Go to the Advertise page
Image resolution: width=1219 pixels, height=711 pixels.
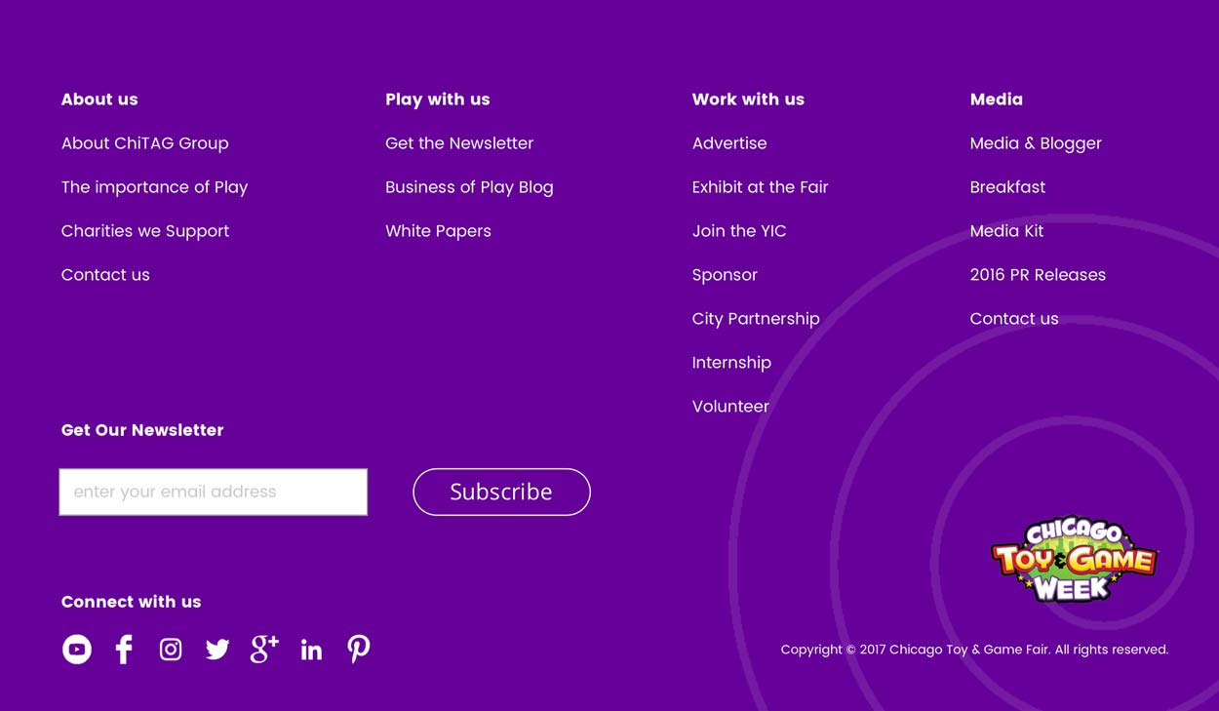pyautogui.click(x=729, y=143)
